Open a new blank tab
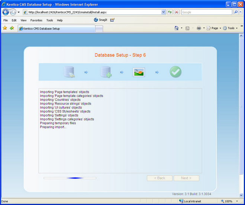The width and height of the screenshot is (245, 205). [99, 29]
